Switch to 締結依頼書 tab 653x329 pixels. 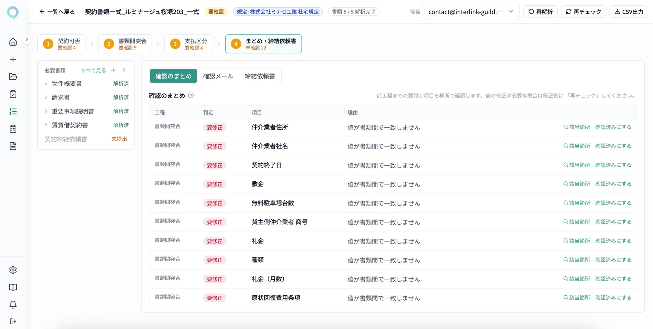260,76
